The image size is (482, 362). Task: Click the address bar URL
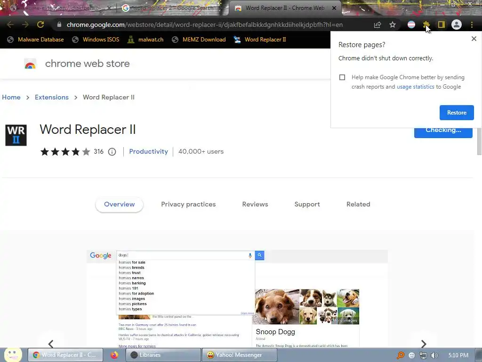point(204,25)
